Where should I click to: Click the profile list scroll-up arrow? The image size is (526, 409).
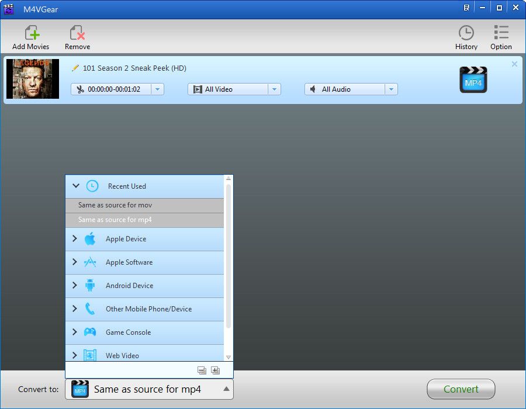[x=229, y=178]
